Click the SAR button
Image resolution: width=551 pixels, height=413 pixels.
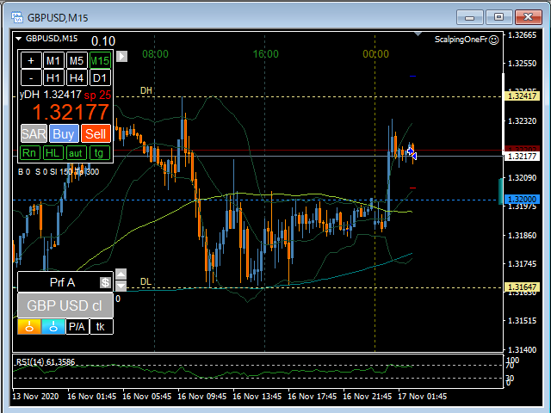coord(34,133)
